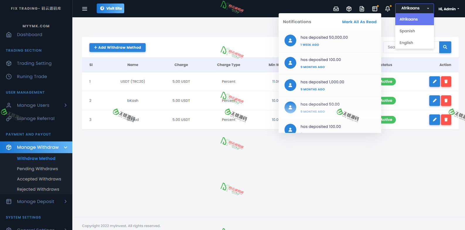Click the Visit Site button
The width and height of the screenshot is (465, 230).
pos(110,9)
